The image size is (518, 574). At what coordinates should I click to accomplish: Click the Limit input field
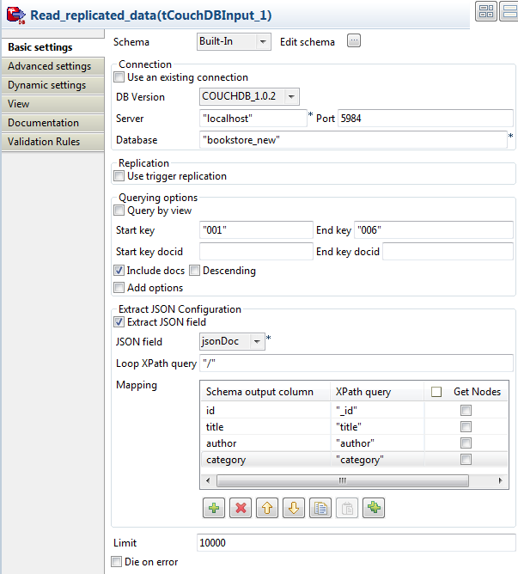pos(357,543)
